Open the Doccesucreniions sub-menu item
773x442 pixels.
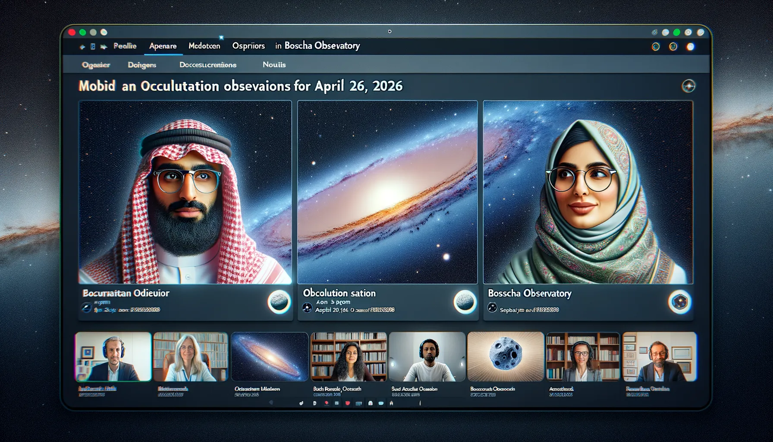coord(207,65)
